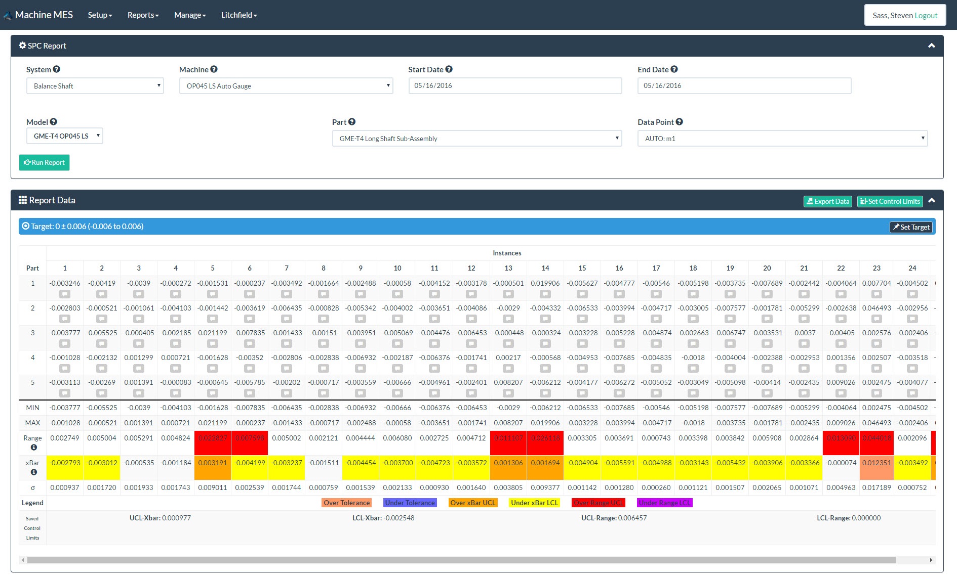957x577 pixels.
Task: Expand the Data Point dropdown
Action: click(x=782, y=139)
